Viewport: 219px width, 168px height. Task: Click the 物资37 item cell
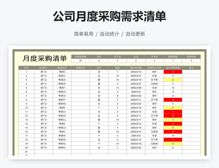[x=62, y=100]
